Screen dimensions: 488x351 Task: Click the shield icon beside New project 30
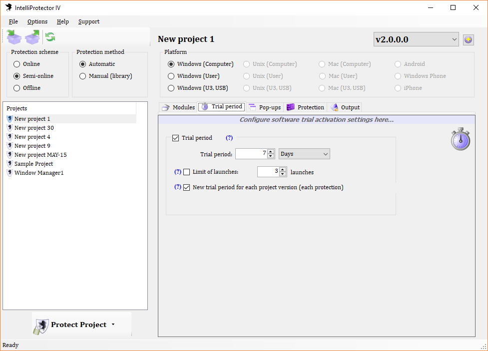click(x=9, y=128)
